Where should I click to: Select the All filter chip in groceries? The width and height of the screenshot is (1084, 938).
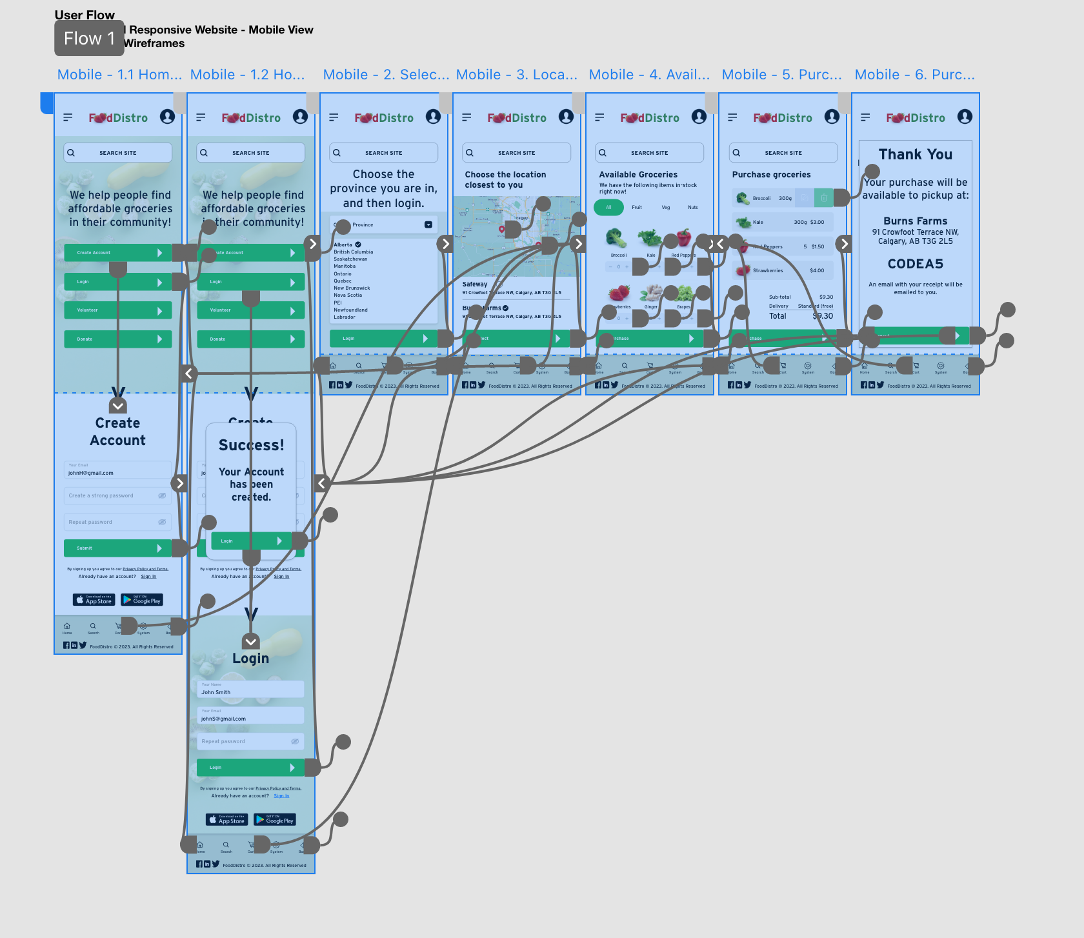(608, 207)
